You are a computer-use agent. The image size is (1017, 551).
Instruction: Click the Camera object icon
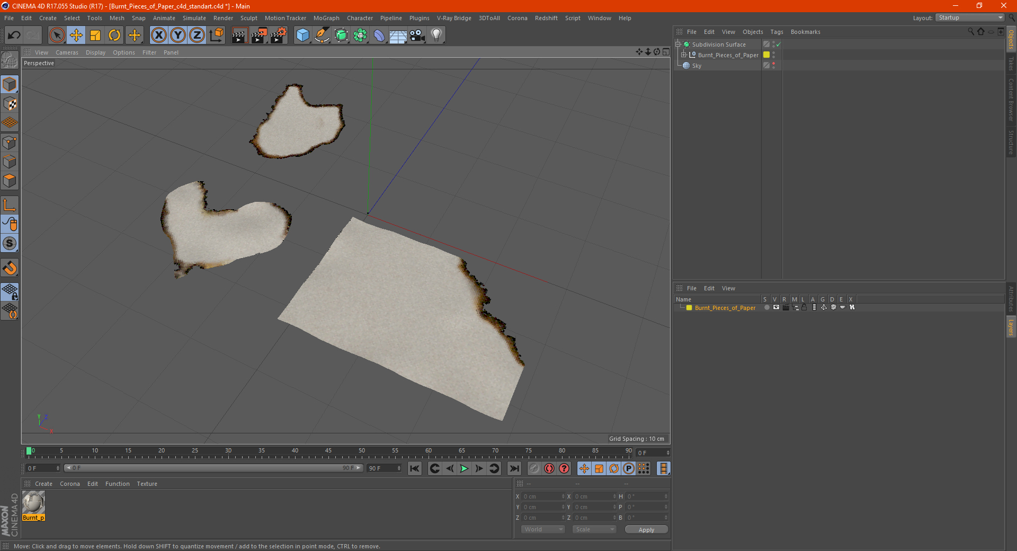[417, 35]
